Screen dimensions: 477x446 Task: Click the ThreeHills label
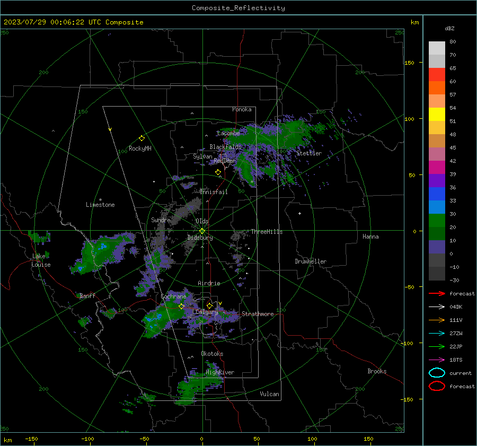pos(267,232)
